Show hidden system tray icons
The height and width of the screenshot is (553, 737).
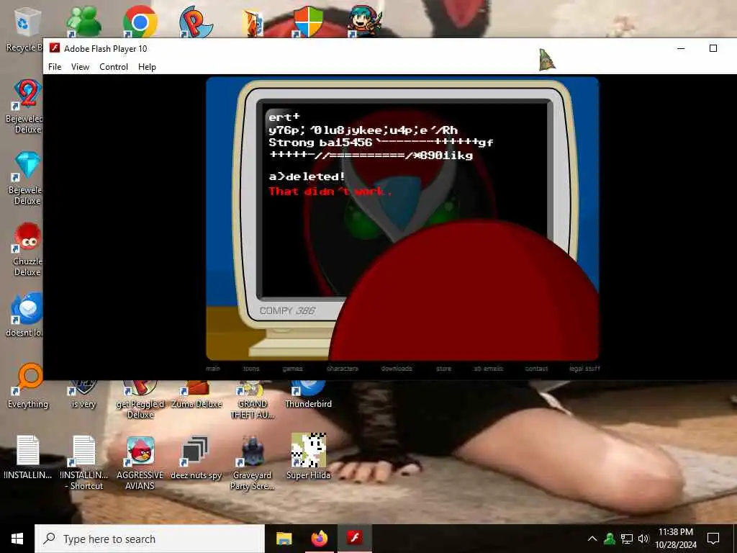592,539
